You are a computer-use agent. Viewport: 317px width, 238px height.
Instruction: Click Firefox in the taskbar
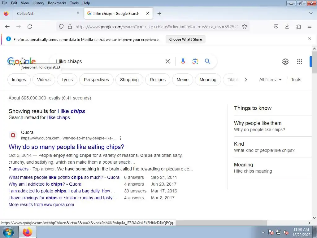(x=28, y=232)
